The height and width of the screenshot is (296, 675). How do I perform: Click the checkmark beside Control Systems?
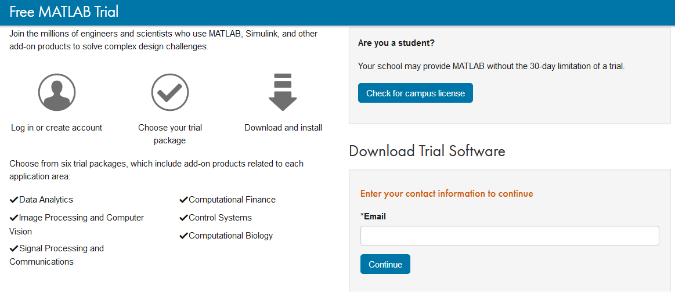(183, 218)
